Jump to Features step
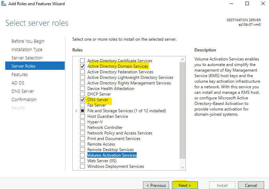269x189 pixels. click(19, 75)
